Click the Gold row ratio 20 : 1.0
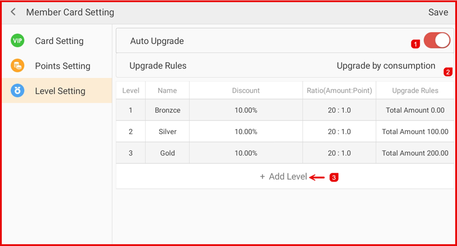This screenshot has width=457, height=246. [x=339, y=153]
